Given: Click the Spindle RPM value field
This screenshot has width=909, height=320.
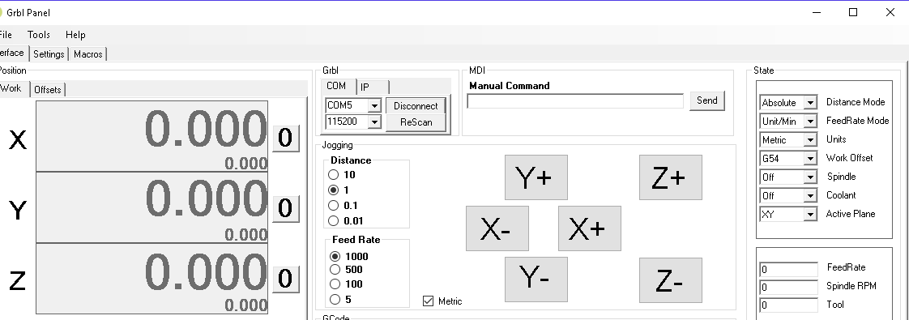Looking at the screenshot, I should coord(789,287).
